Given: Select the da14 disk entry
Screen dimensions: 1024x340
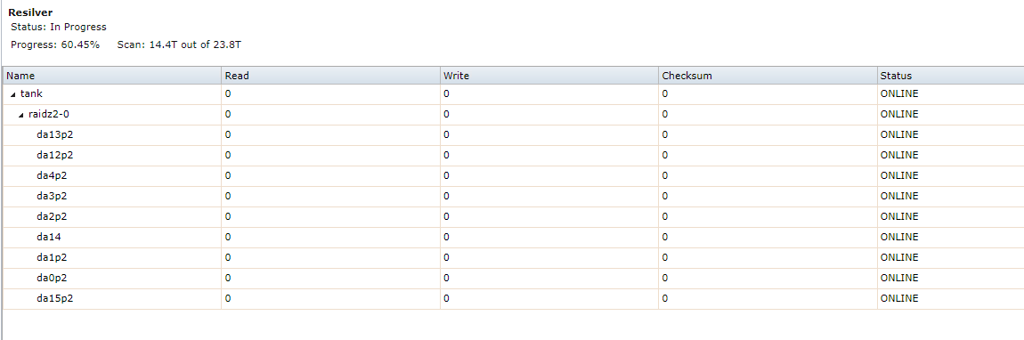Looking at the screenshot, I should coord(513,237).
